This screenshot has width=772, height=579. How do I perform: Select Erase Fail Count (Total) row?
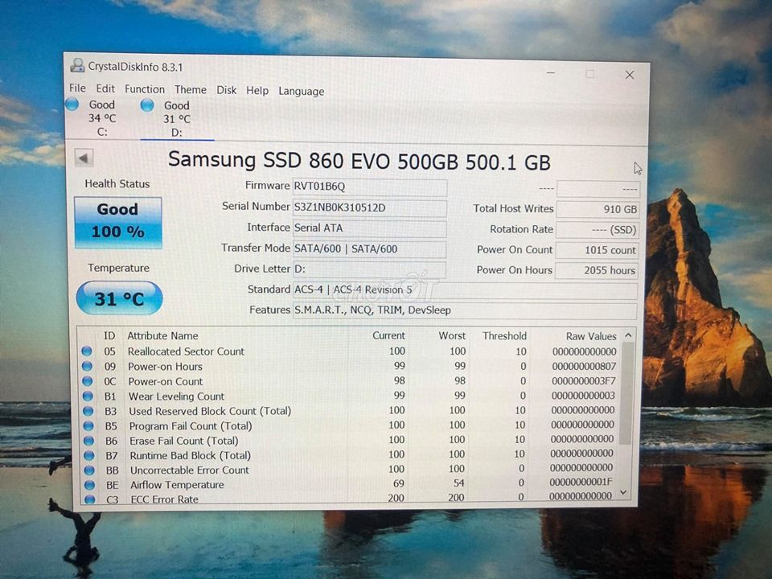350,440
